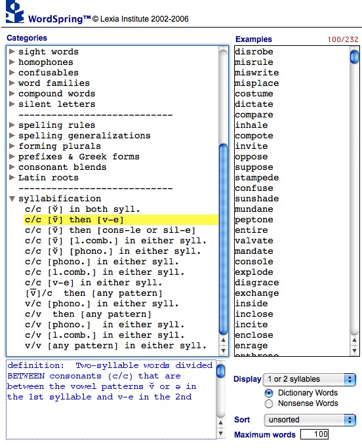Expand prefixes & Greek forms category
This screenshot has height=448, width=362.
point(12,157)
